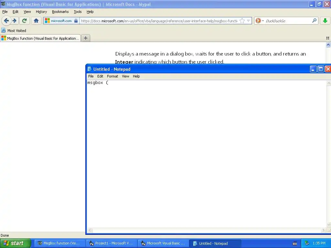This screenshot has width=331, height=248.
Task: Open Notepad's Format menu
Action: coord(112,76)
